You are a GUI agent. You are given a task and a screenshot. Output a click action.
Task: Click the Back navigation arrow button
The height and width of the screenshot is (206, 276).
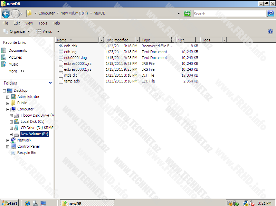coord(6,13)
